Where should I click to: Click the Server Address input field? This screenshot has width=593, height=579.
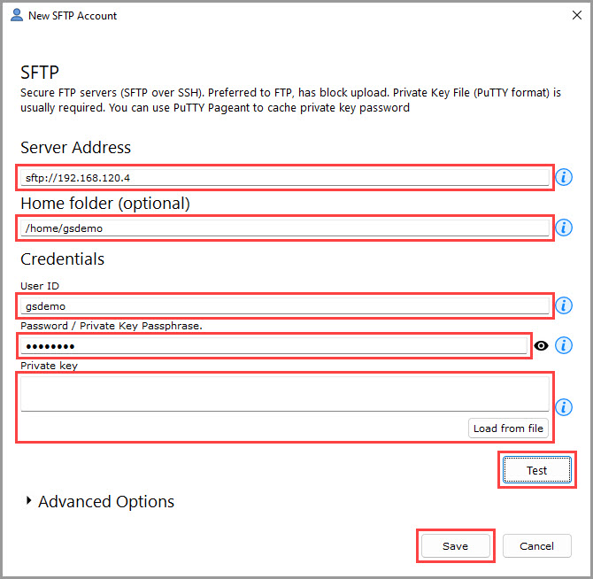click(285, 178)
